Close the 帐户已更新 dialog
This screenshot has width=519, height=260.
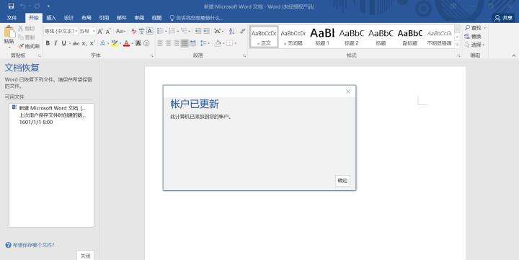coord(348,91)
